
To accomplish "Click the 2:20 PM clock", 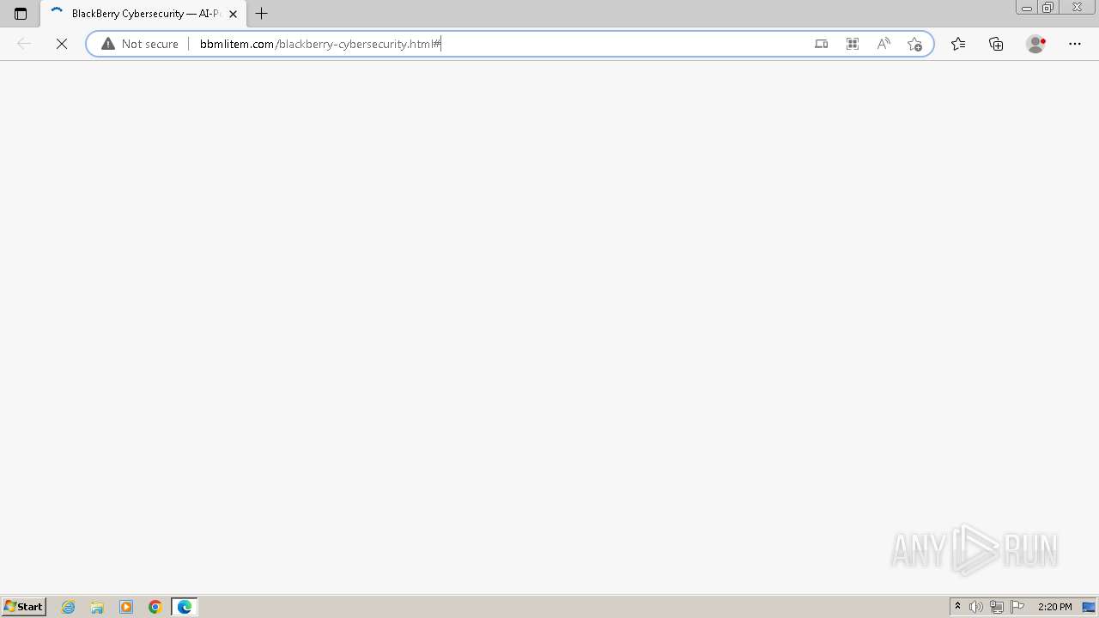I will click(1054, 607).
